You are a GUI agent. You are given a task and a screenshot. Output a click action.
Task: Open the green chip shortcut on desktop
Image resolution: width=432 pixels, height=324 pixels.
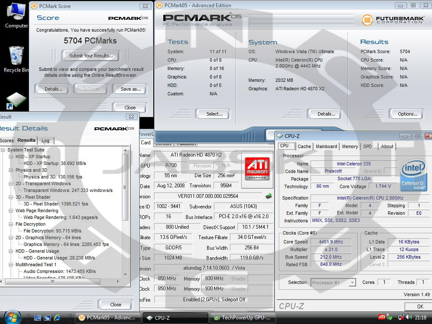coord(16,101)
